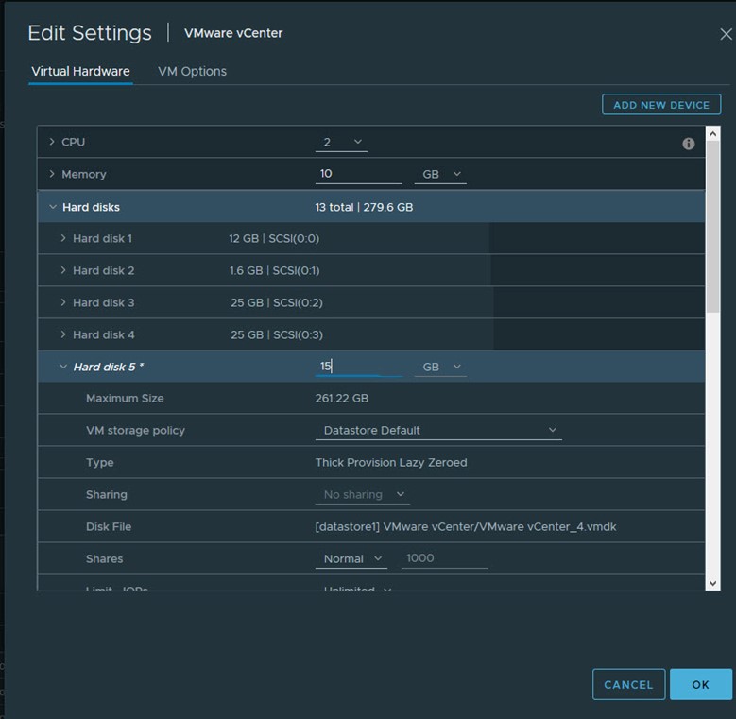
Task: Expand Hard disk 2 details
Action: (63, 270)
